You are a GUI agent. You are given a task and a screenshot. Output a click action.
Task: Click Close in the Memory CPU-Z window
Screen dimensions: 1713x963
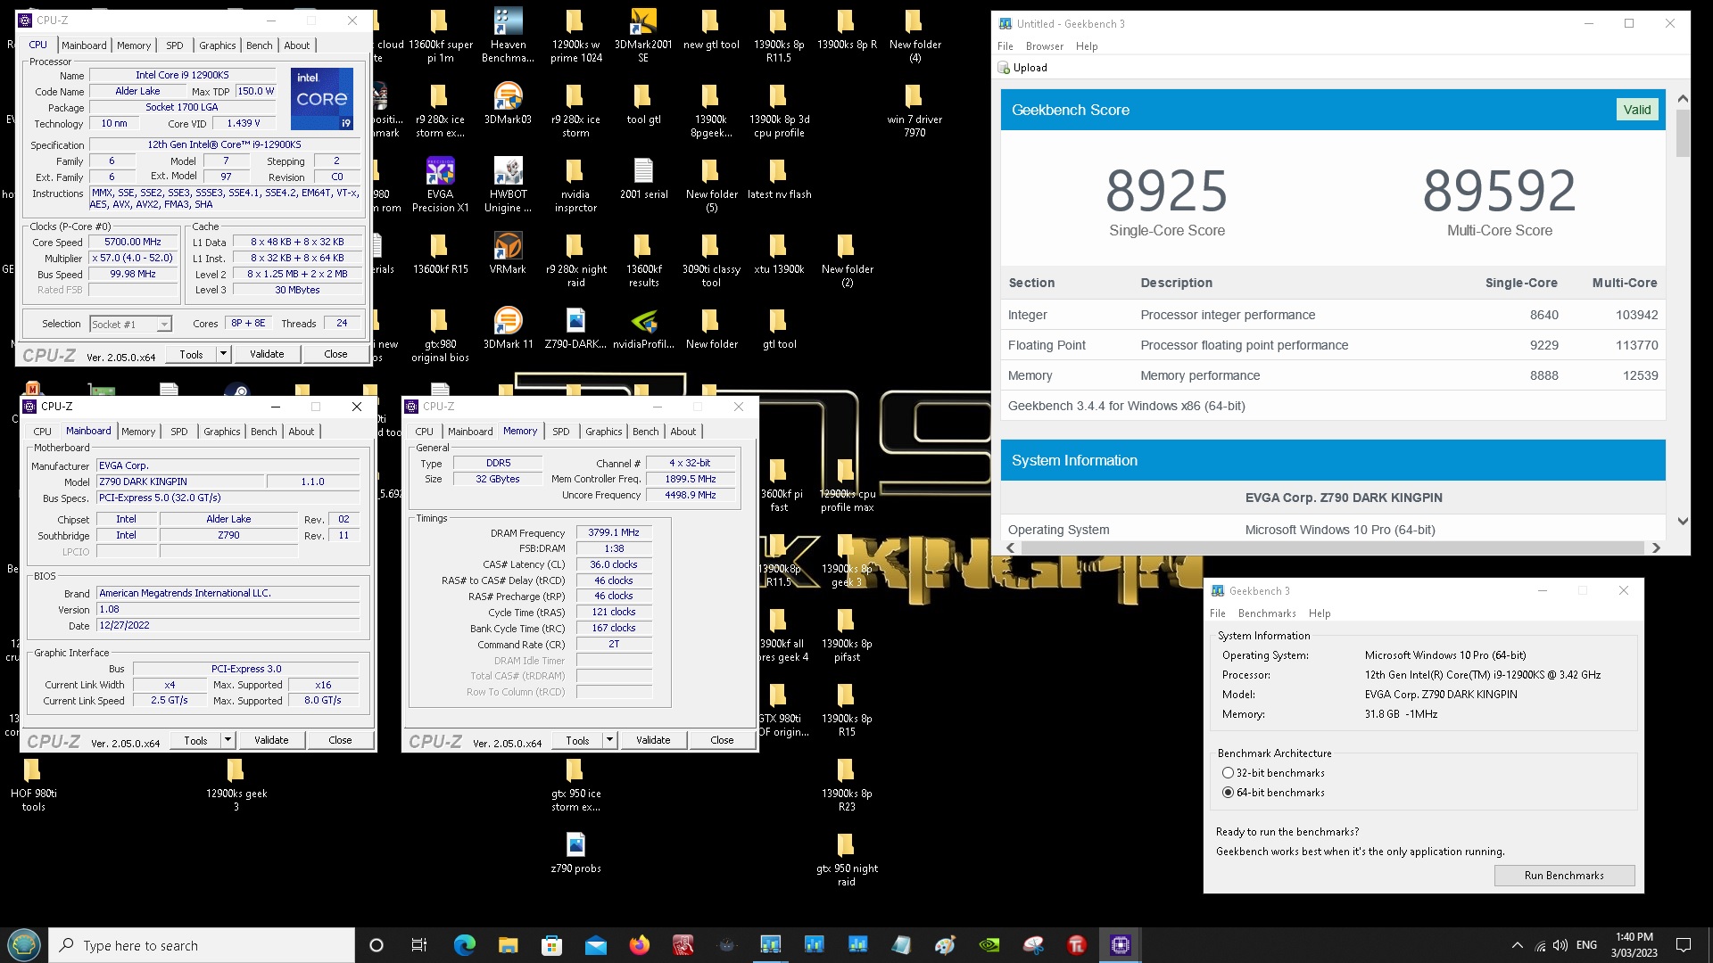(722, 740)
